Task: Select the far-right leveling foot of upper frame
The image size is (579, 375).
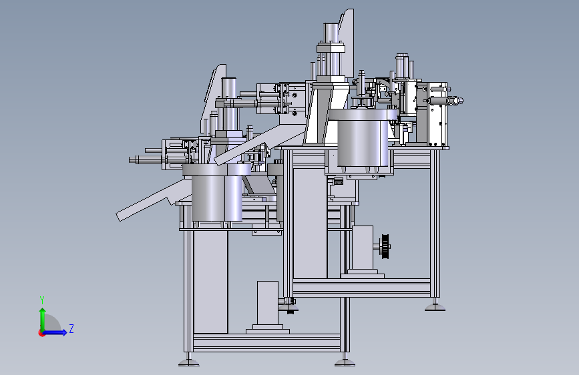Action: 435,305
